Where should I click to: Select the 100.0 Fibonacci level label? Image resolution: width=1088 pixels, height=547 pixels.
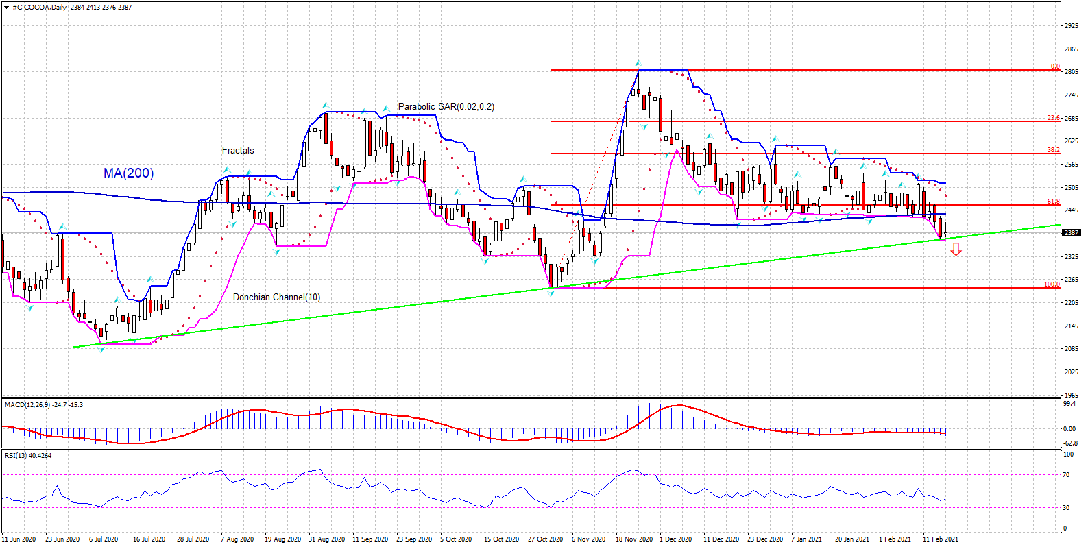(1051, 284)
